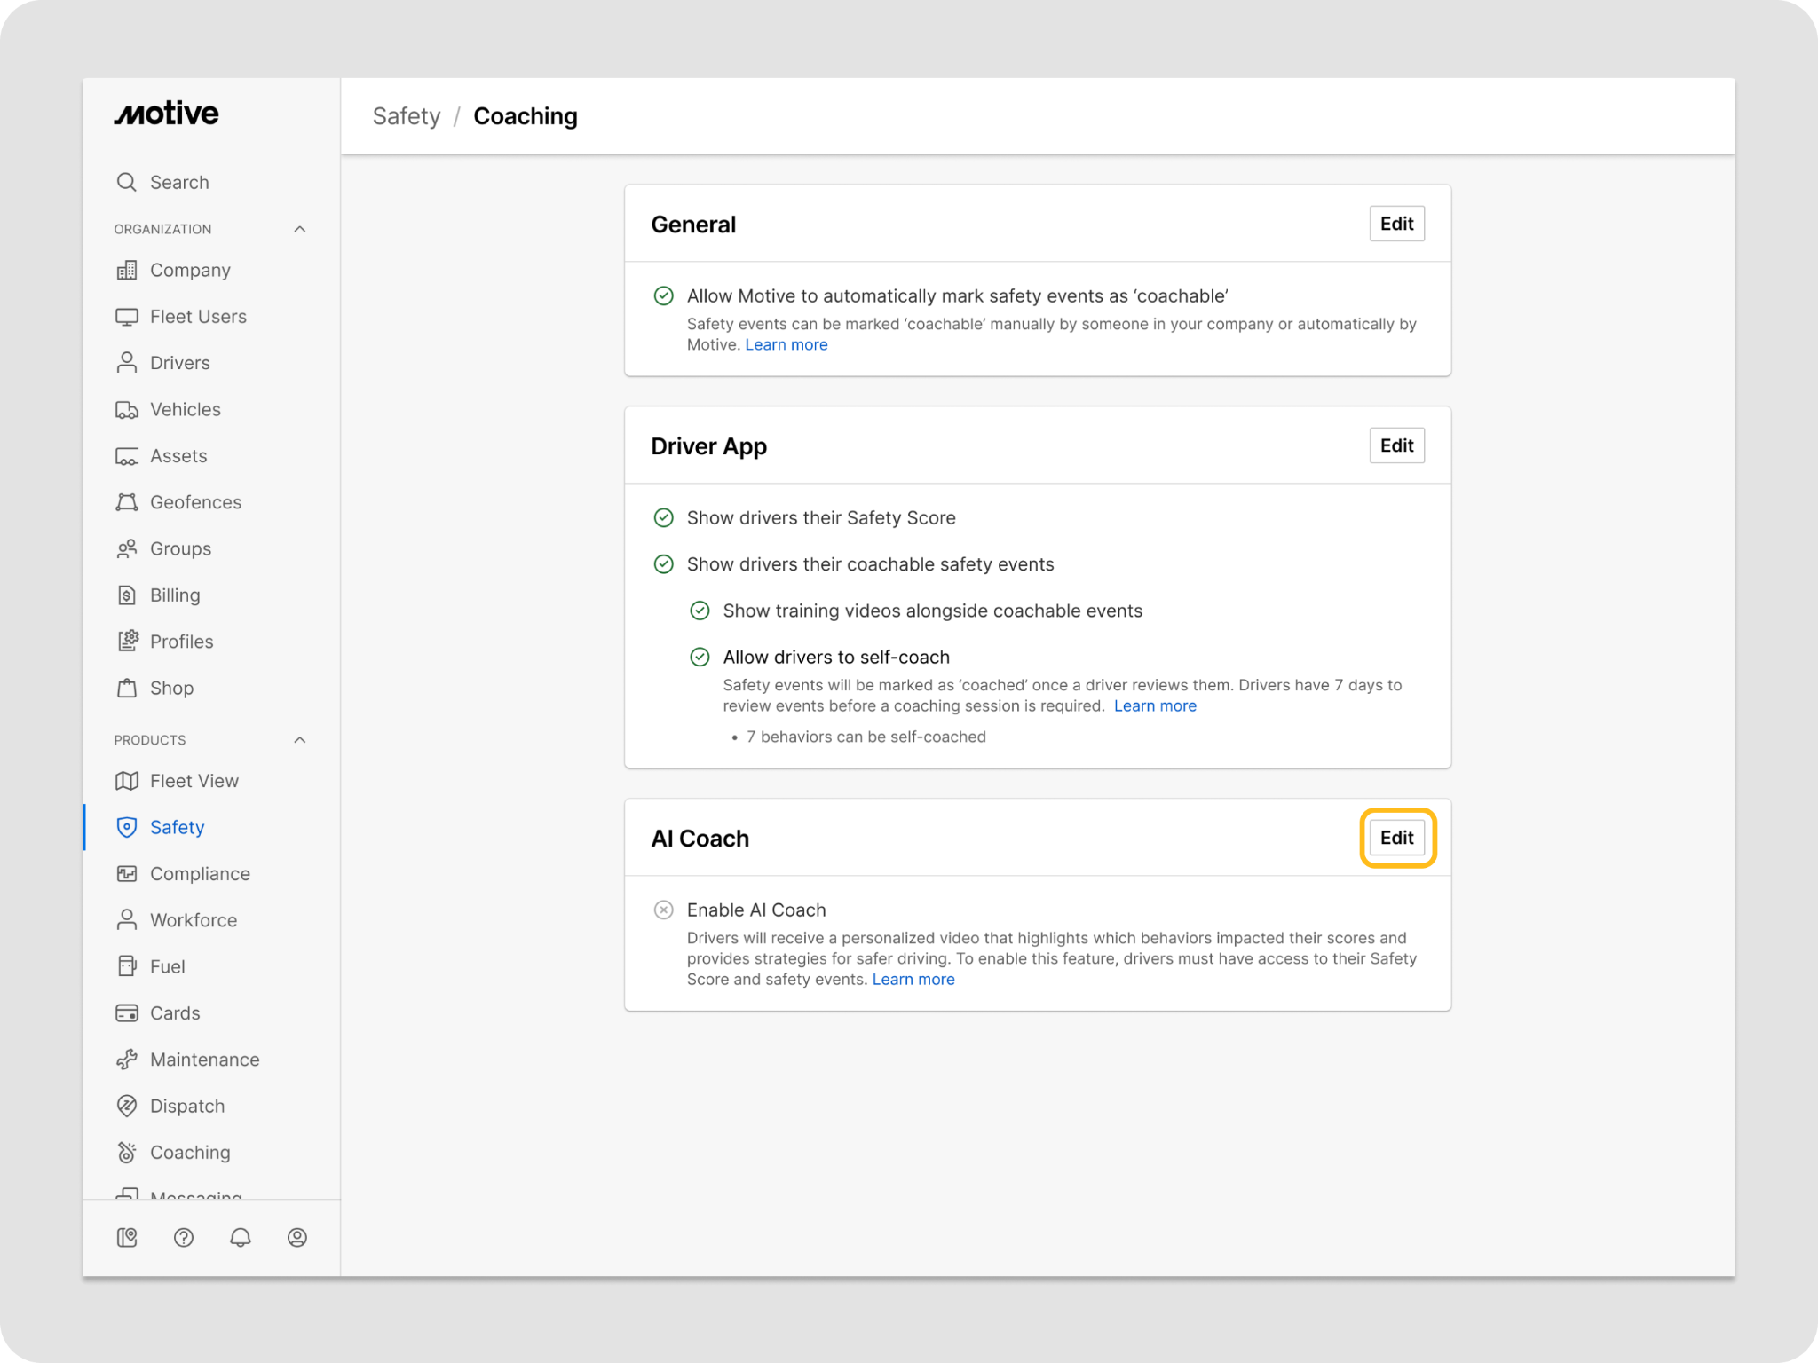This screenshot has width=1818, height=1363.
Task: Click the Groups people icon
Action: point(127,548)
